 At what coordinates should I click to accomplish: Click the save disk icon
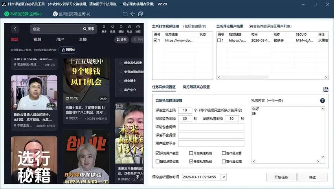pos(326,89)
